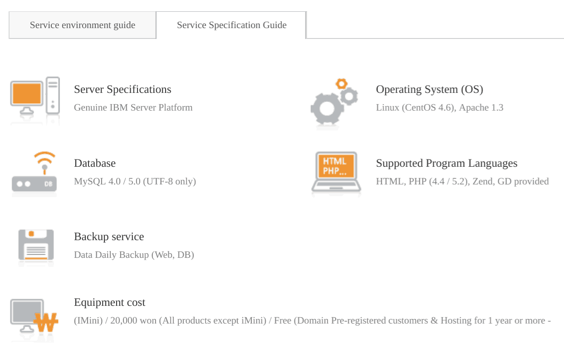Viewport: 564px width, 348px height.
Task: Click MySQL 4.0 / 5.0 UTF-8 text
Action: [135, 181]
